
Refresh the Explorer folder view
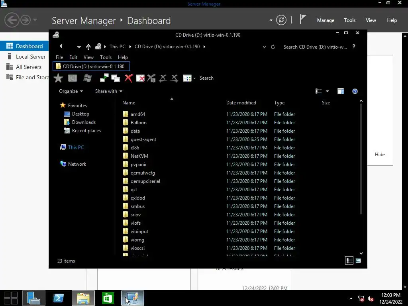point(273,47)
